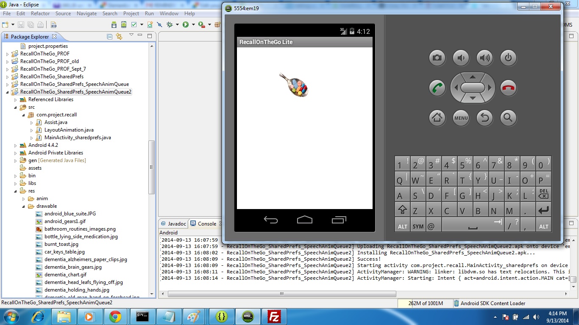Collapse the RecallOnTheGo_SharedPrefs_SpeechAnimQueue2 project

(7, 92)
